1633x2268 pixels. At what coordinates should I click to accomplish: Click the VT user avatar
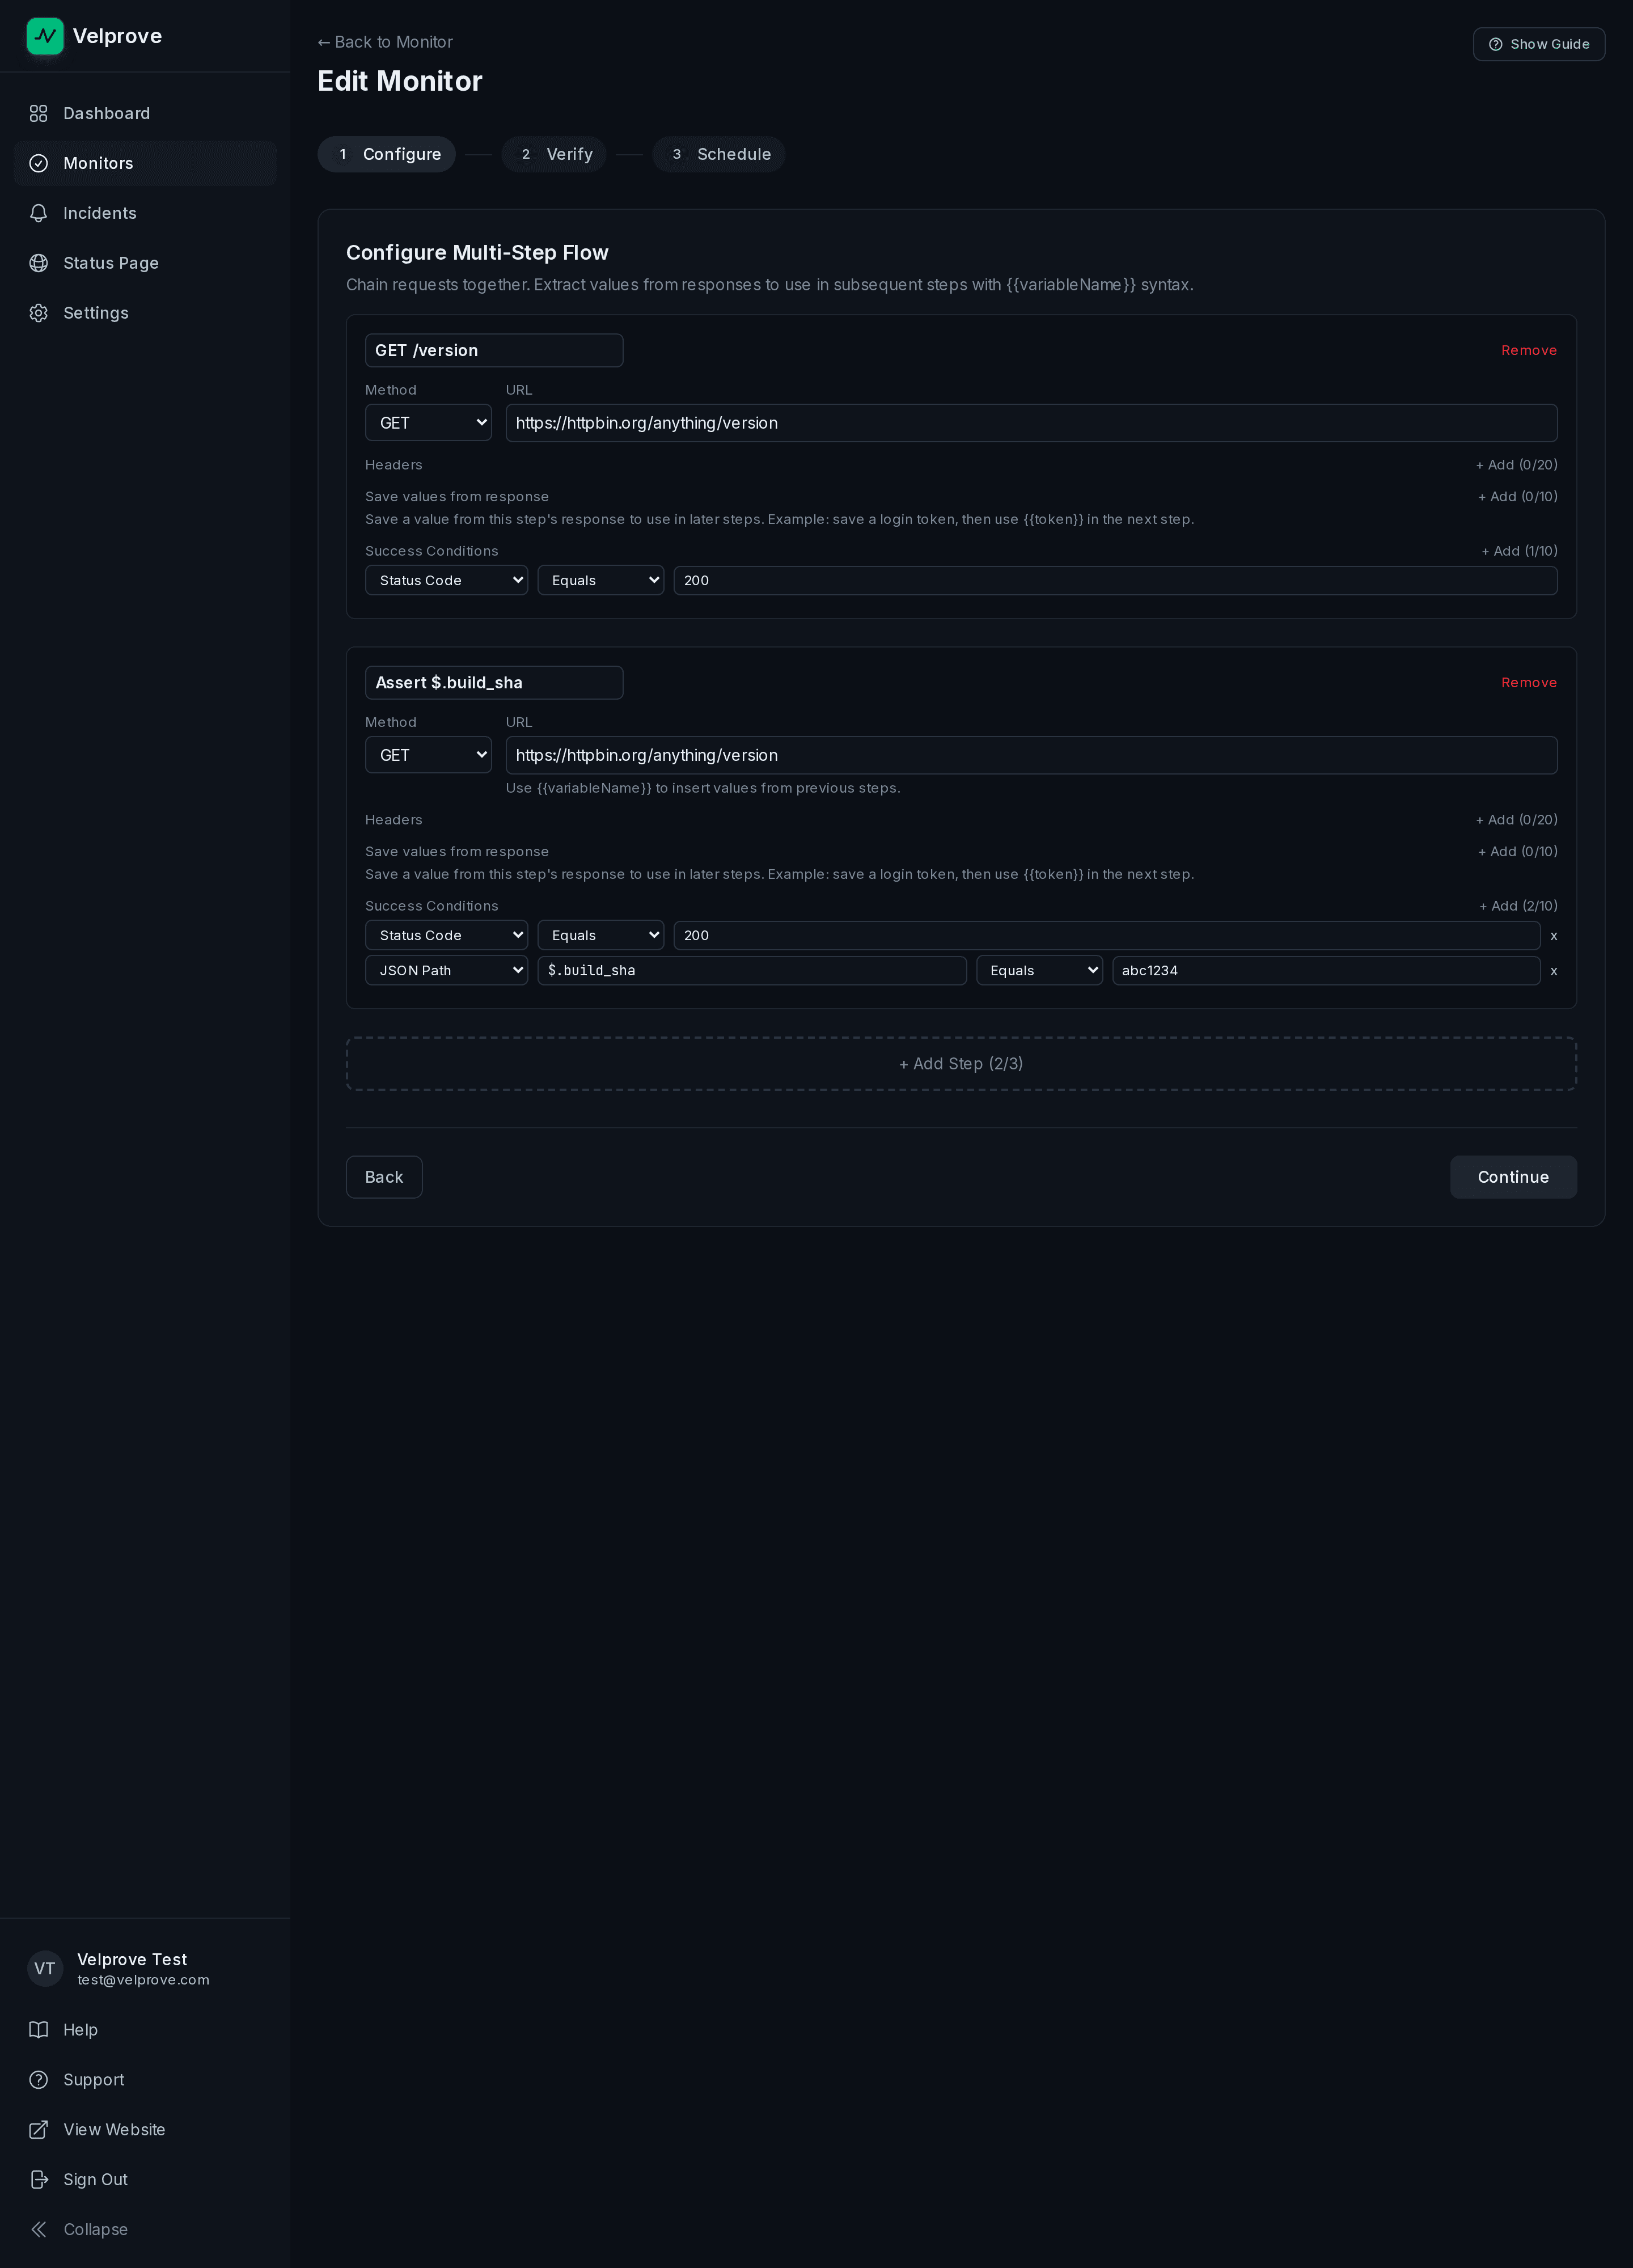[x=45, y=1969]
